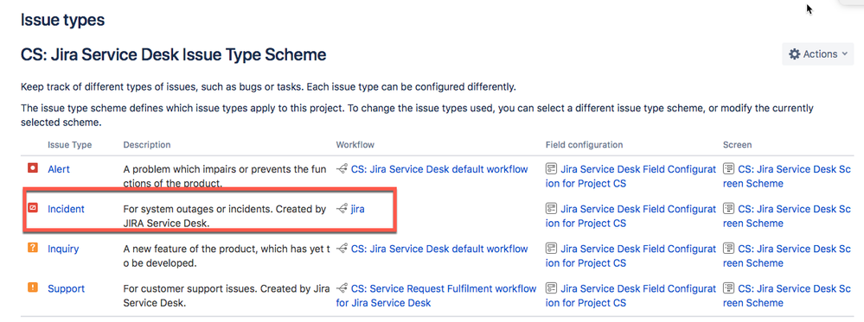
Task: Open the Support issue type
Action: coord(66,288)
